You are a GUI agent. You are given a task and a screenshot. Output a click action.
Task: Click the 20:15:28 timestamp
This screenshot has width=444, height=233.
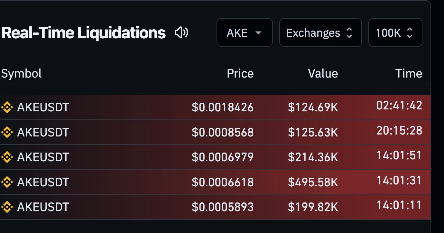click(399, 131)
